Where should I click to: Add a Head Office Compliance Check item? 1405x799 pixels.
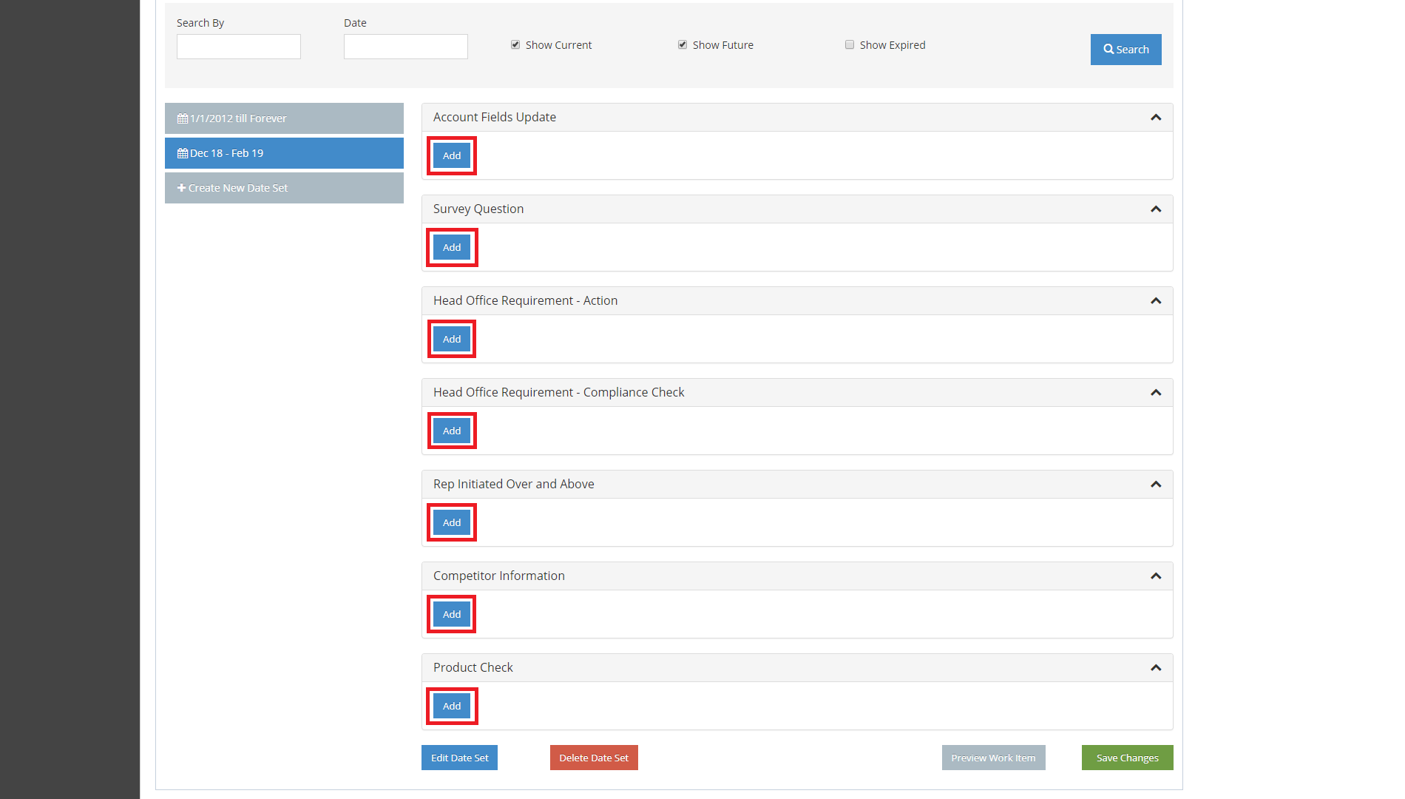(x=452, y=431)
